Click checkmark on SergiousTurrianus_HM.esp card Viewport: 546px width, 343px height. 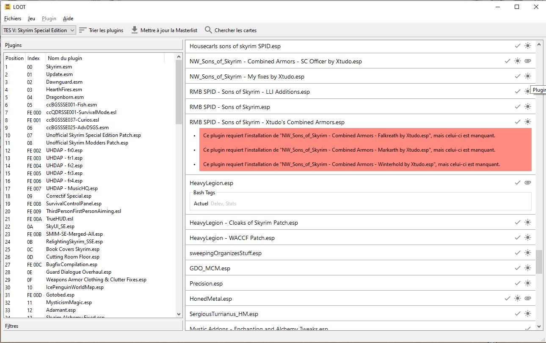pos(517,313)
